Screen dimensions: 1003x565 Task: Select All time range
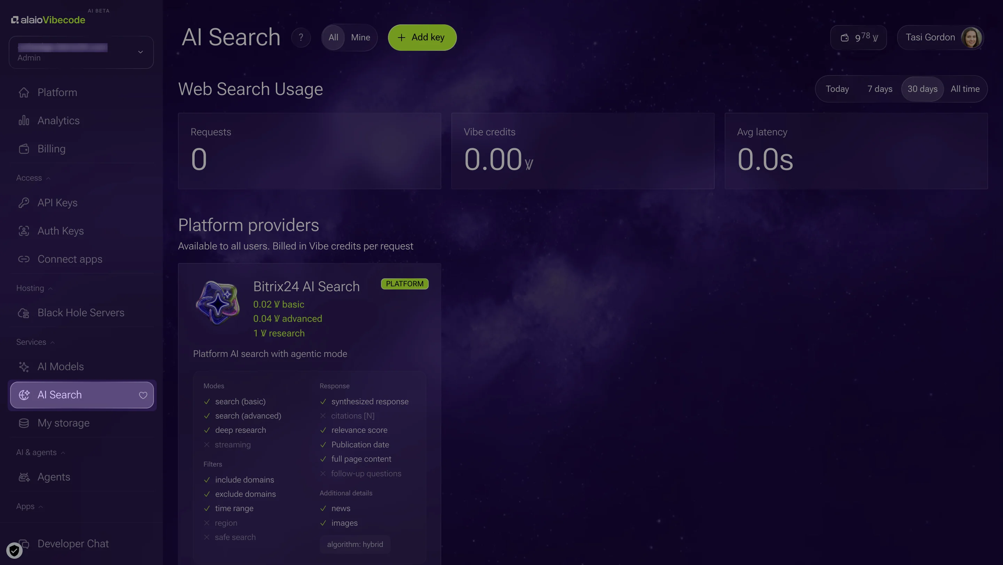965,89
